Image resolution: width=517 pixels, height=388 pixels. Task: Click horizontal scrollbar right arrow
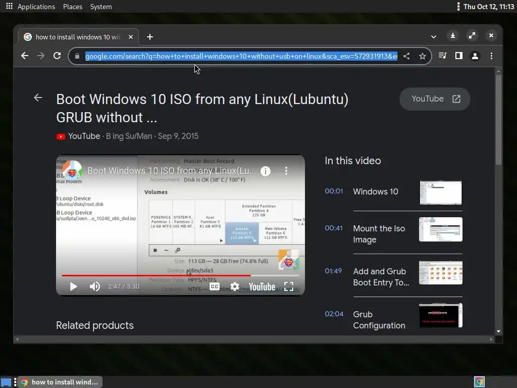click(x=491, y=339)
